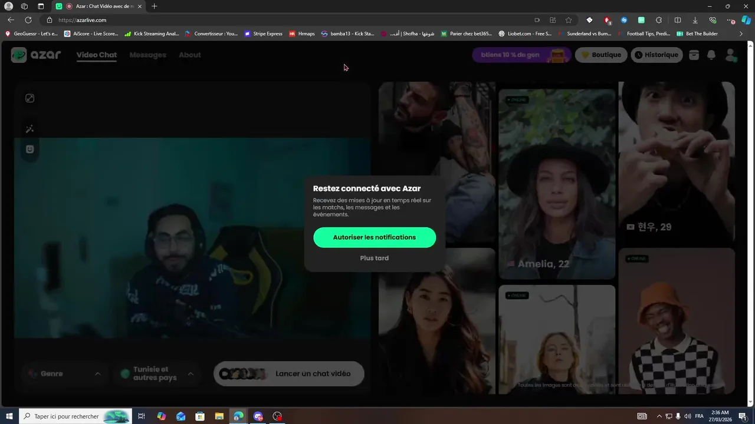Open Copilot sidebar icon
Viewport: 755px width, 424px height.
pyautogui.click(x=746, y=20)
